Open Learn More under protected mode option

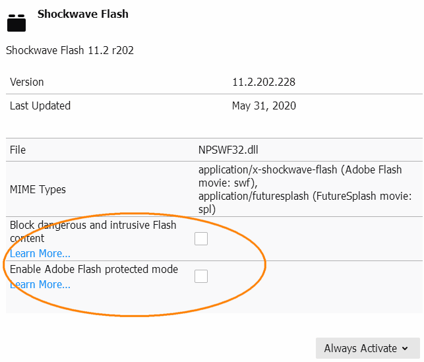(x=40, y=284)
